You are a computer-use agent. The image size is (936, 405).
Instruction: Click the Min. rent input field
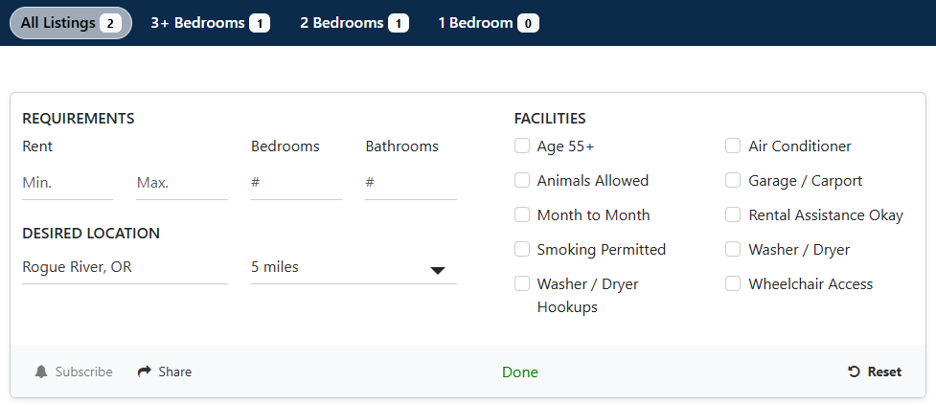click(67, 183)
